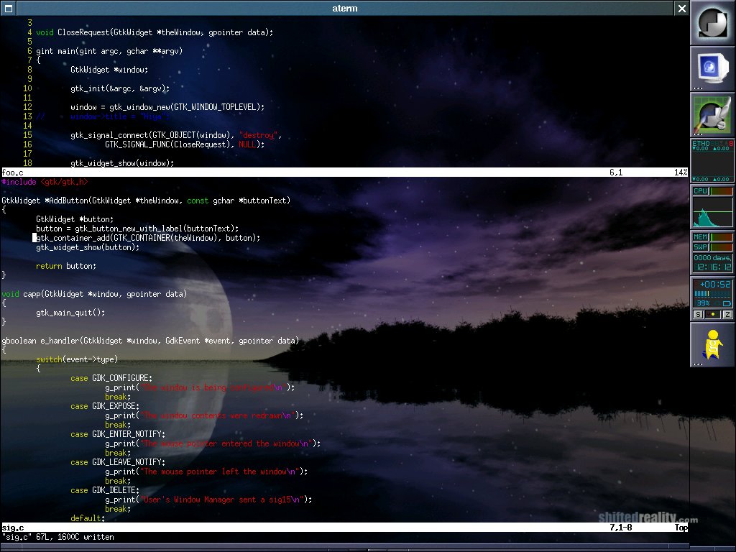The width and height of the screenshot is (736, 552).
Task: Click the ETH0 label in network dockapp
Action: coord(701,143)
